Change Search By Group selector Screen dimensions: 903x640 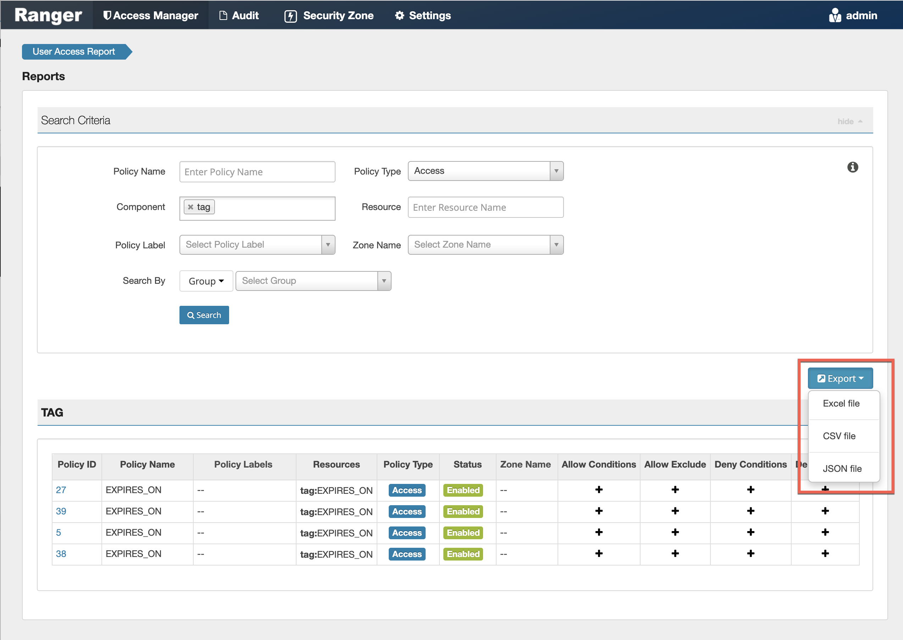click(x=206, y=281)
